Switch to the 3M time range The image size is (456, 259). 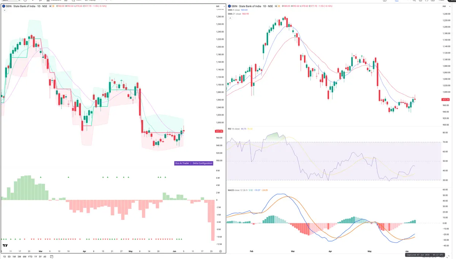[x=19, y=257]
